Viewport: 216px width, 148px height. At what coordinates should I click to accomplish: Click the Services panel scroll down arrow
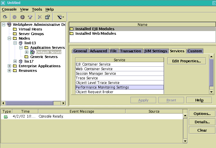[x=211, y=92]
